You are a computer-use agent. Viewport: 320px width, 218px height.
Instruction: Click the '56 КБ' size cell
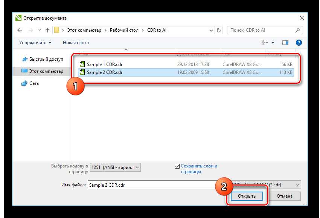pos(287,64)
